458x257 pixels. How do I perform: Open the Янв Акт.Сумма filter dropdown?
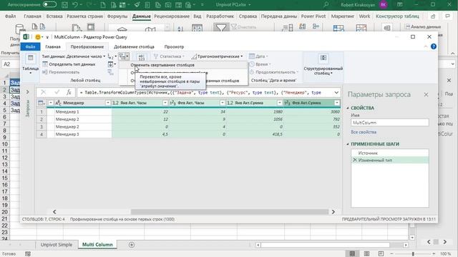click(x=280, y=103)
